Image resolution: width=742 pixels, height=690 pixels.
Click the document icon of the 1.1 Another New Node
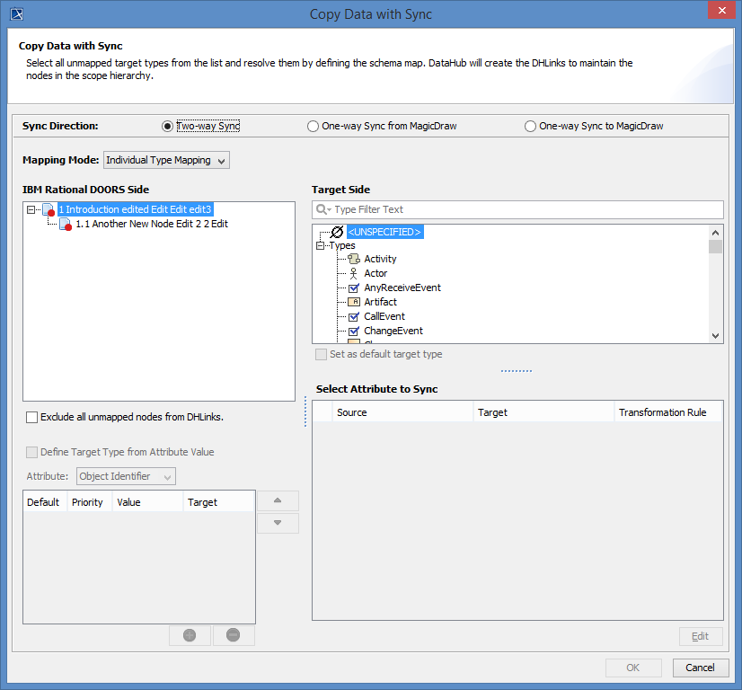(x=66, y=224)
